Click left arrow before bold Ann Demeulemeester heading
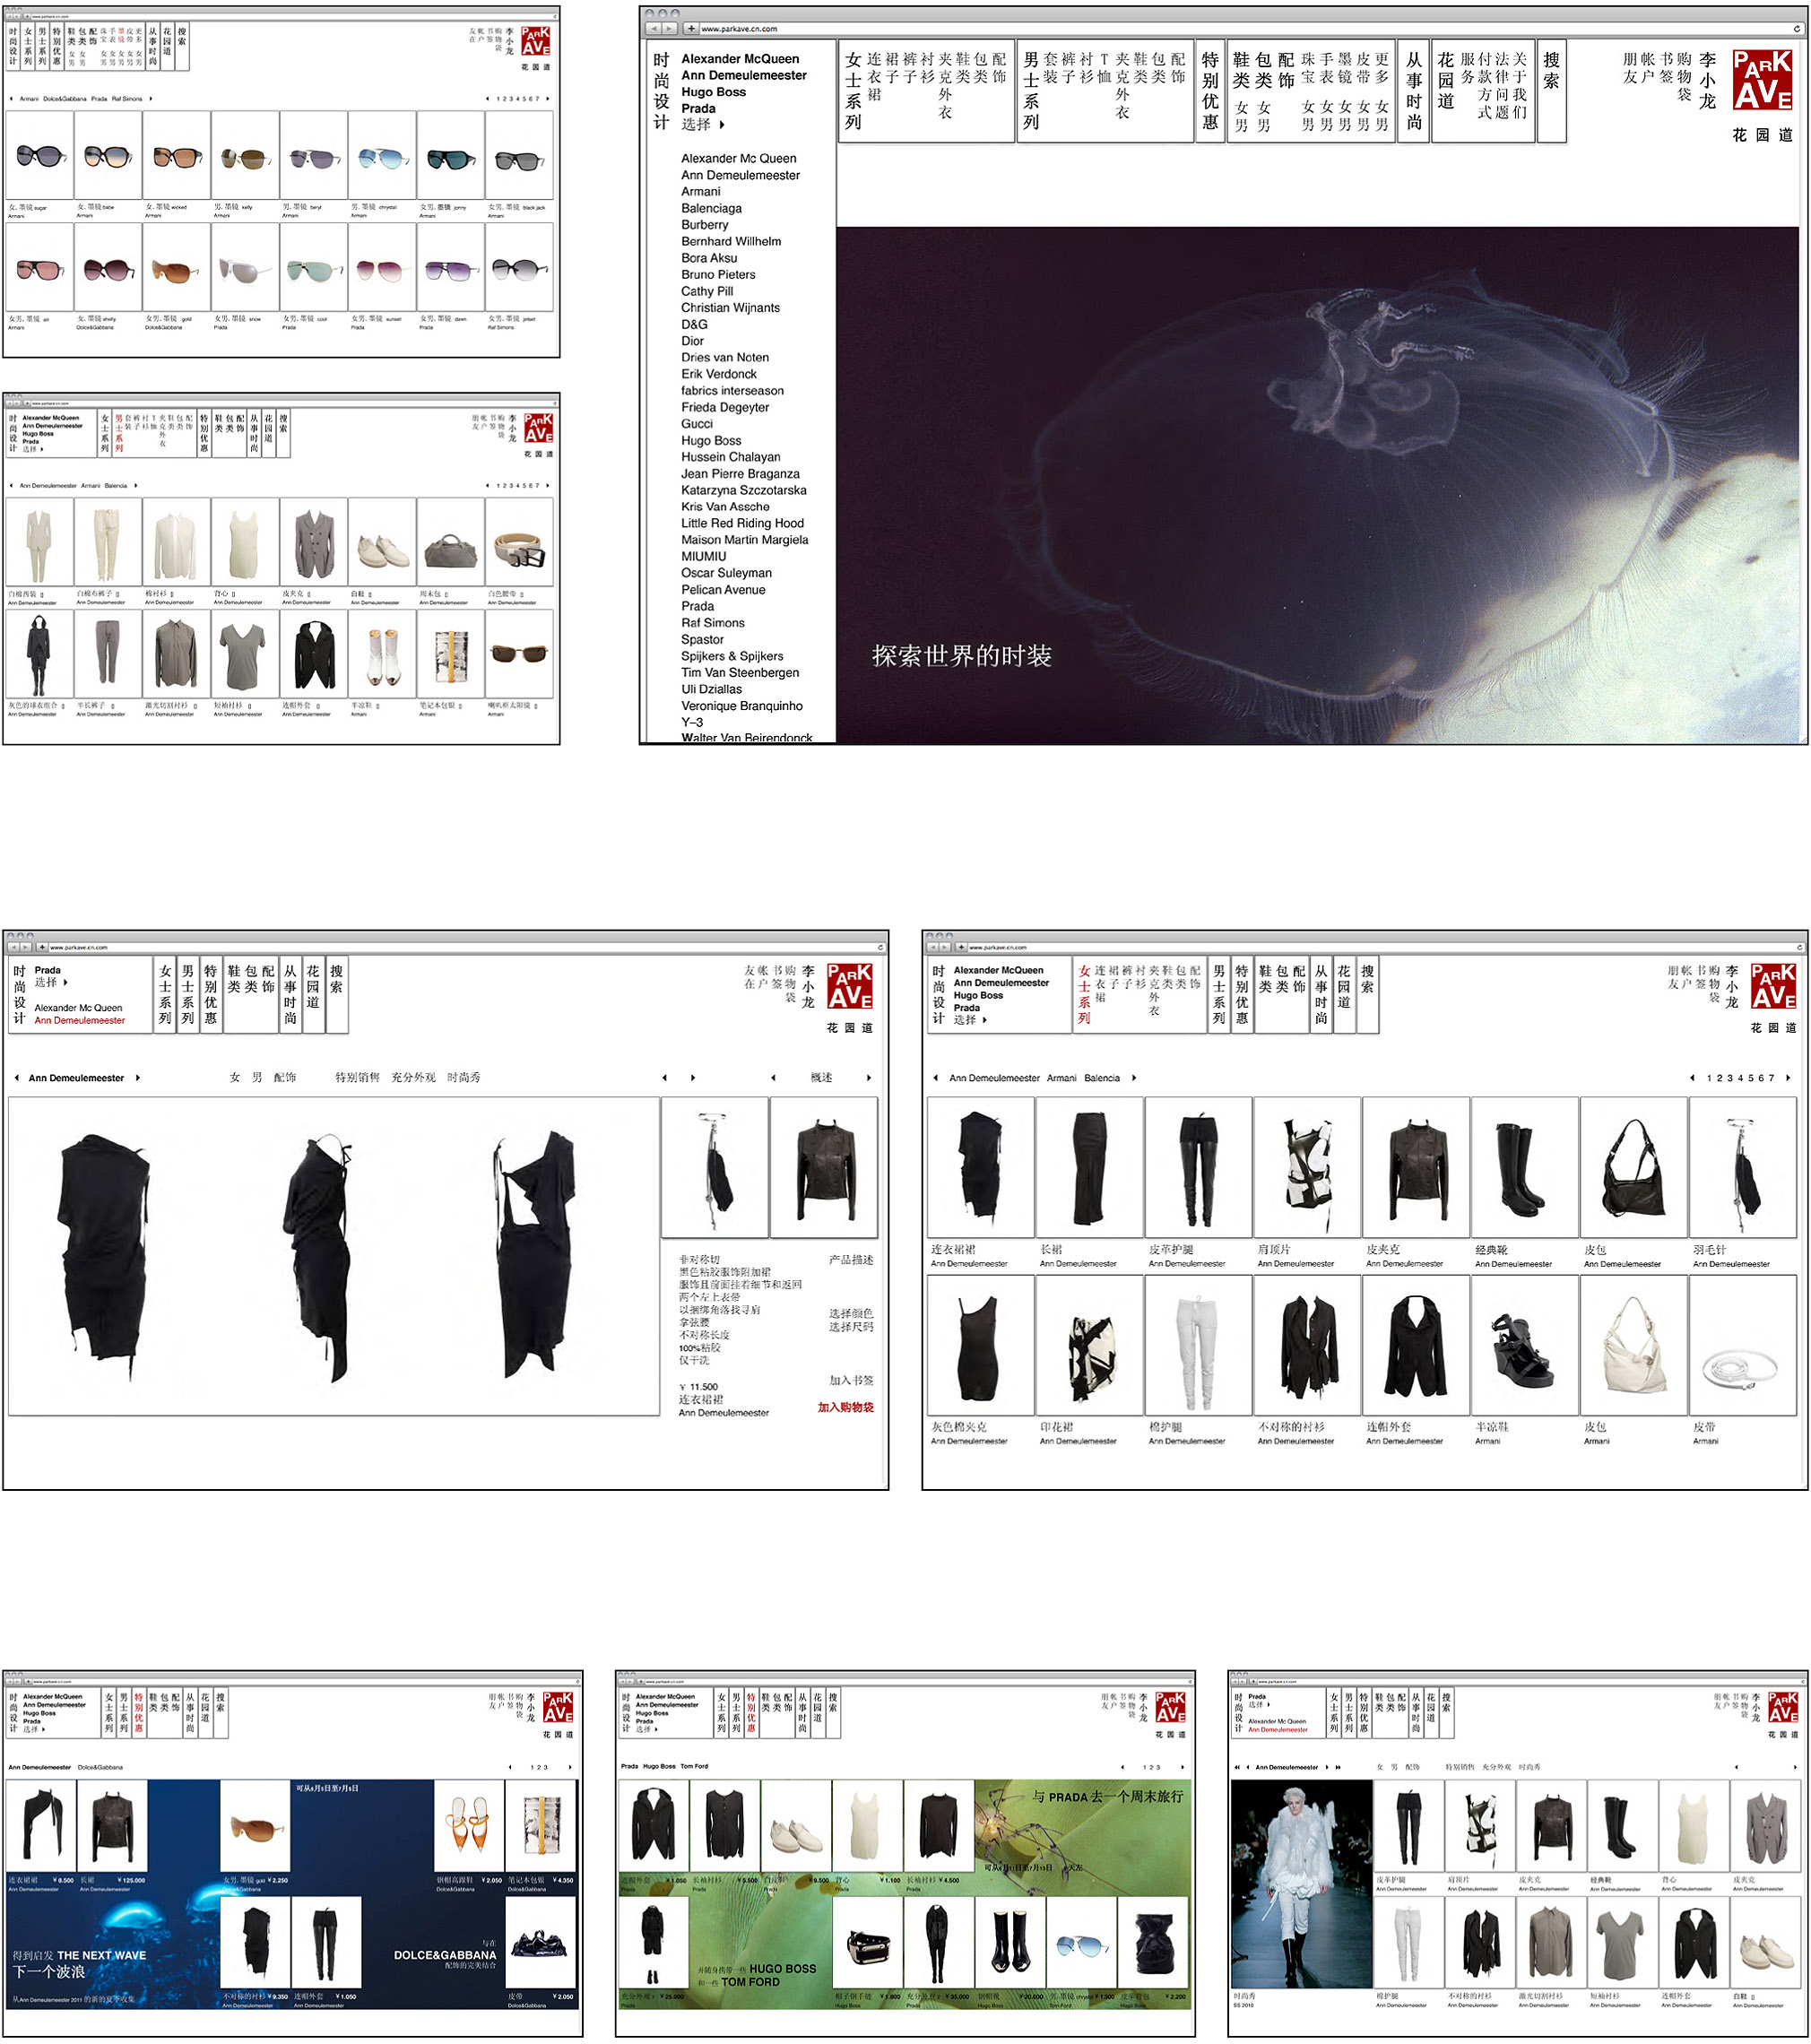The width and height of the screenshot is (1811, 2044). [17, 1078]
